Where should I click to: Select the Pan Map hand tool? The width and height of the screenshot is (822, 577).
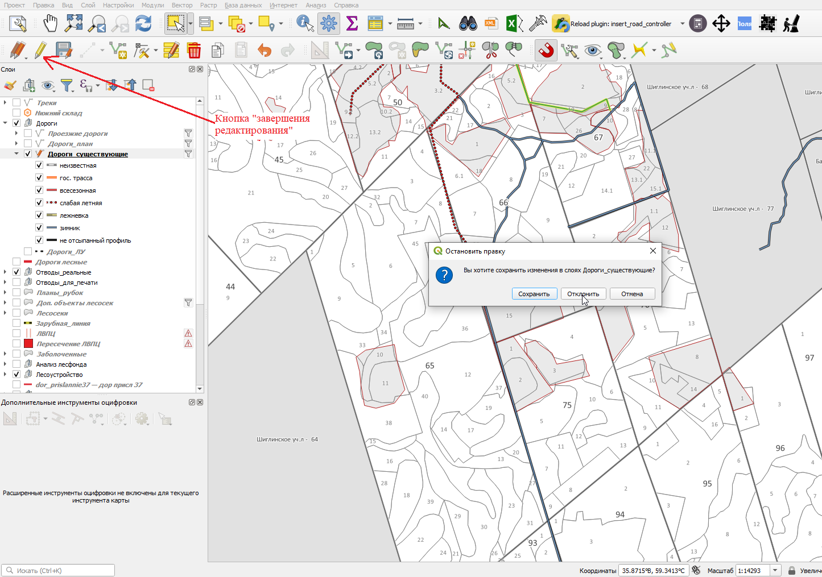click(x=51, y=24)
